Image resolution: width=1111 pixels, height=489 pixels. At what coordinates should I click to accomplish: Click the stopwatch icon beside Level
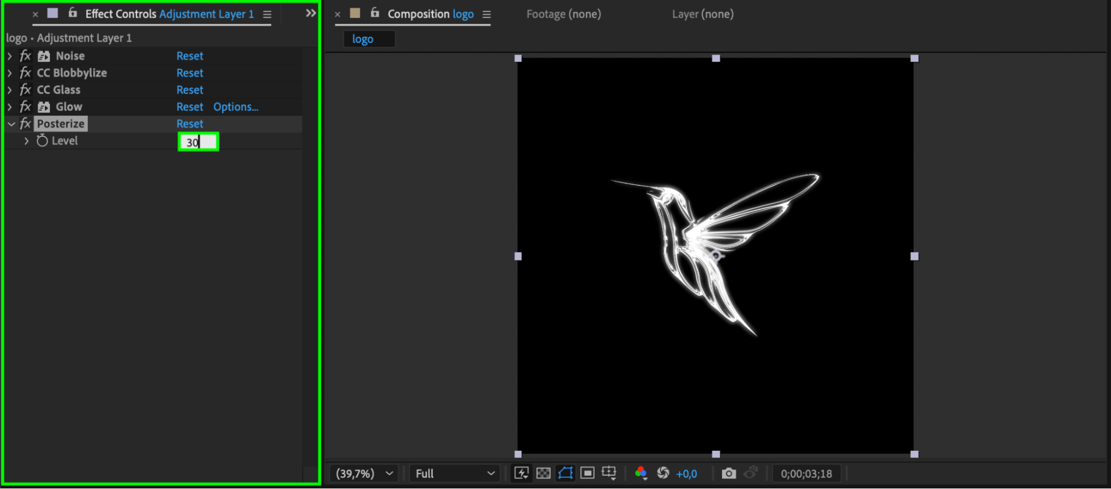[42, 141]
